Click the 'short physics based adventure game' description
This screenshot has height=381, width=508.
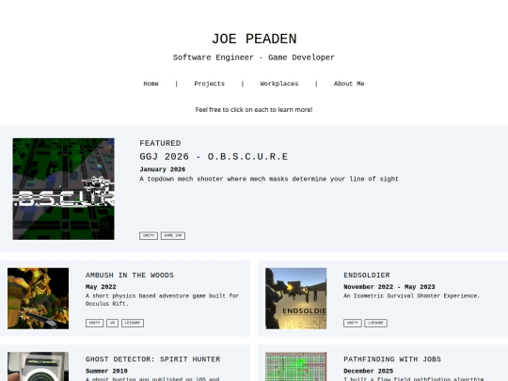coord(162,300)
